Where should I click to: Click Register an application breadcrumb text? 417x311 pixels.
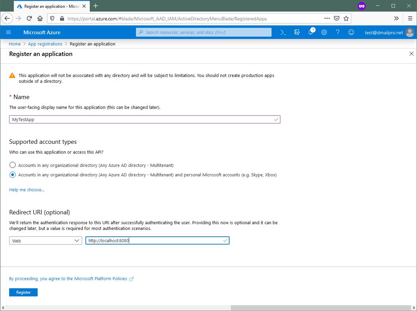pyautogui.click(x=93, y=44)
